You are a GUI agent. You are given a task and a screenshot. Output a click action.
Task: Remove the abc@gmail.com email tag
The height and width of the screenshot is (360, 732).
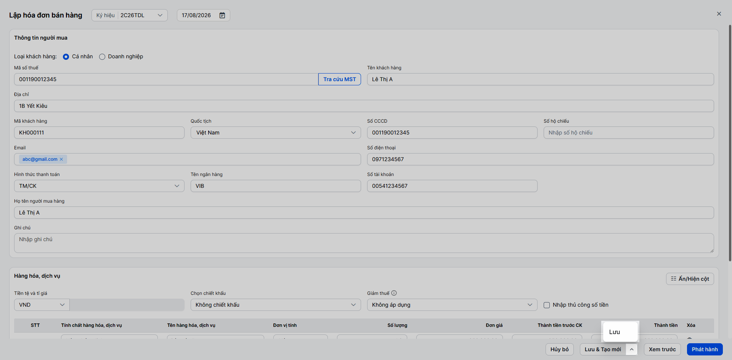[x=61, y=159]
